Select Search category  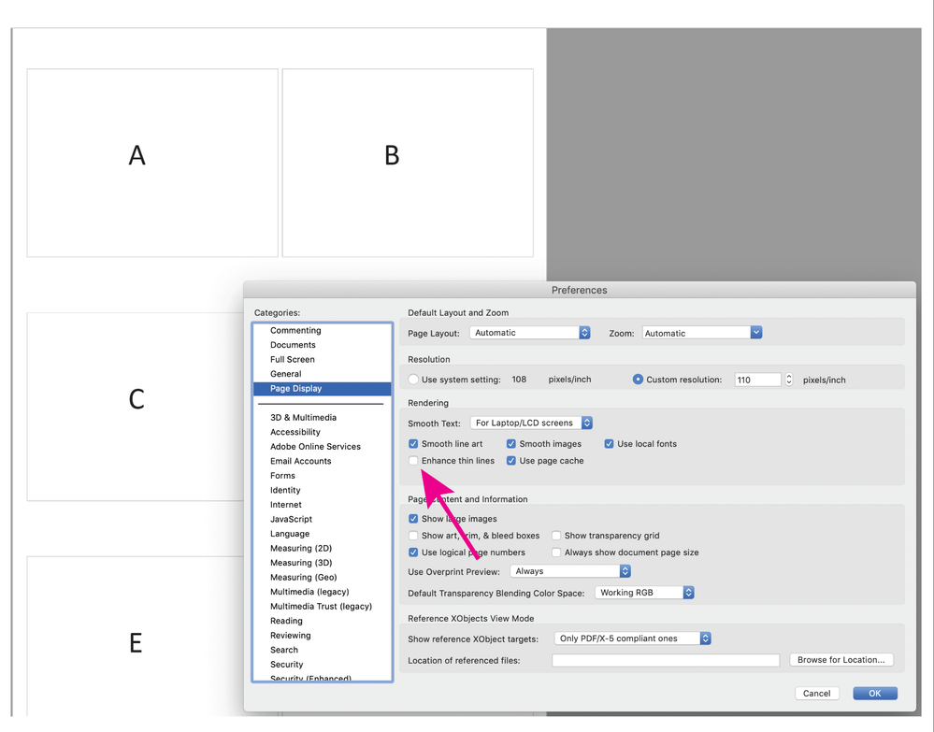[323, 650]
